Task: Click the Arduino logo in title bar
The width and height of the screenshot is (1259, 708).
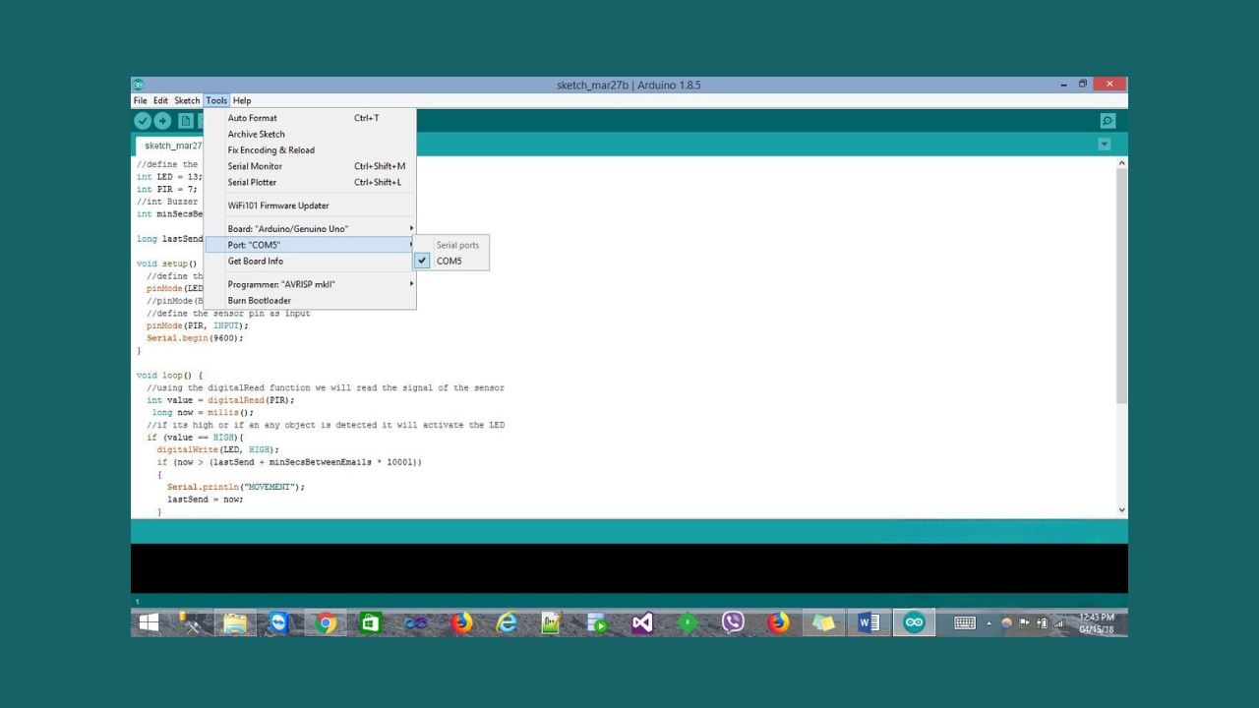Action: point(138,85)
